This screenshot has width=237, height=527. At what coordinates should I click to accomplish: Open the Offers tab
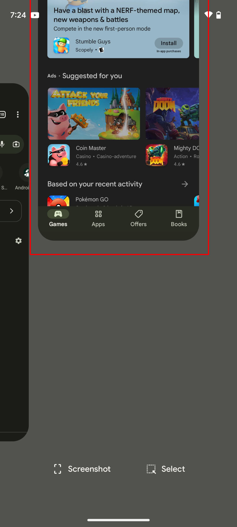pyautogui.click(x=139, y=218)
